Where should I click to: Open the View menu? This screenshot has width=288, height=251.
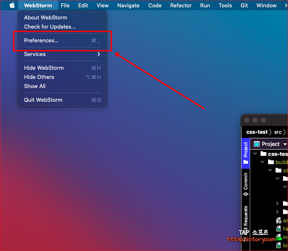(103, 5)
